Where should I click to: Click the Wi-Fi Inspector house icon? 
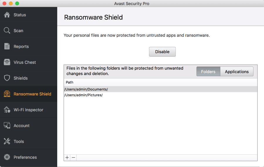point(7,110)
